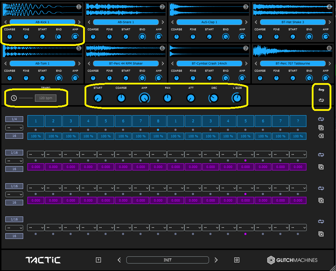Click the bottom row's 1/16 rate button
Viewport: 336px width, 271px height.
pyautogui.click(x=14, y=219)
